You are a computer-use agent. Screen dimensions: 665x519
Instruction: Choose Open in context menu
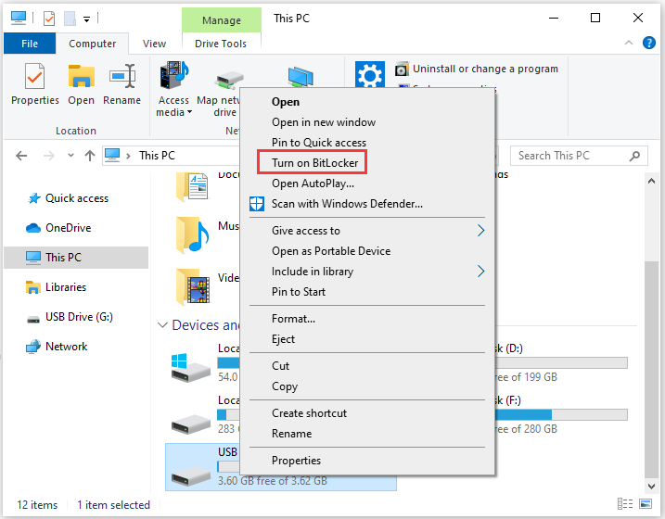point(367,102)
